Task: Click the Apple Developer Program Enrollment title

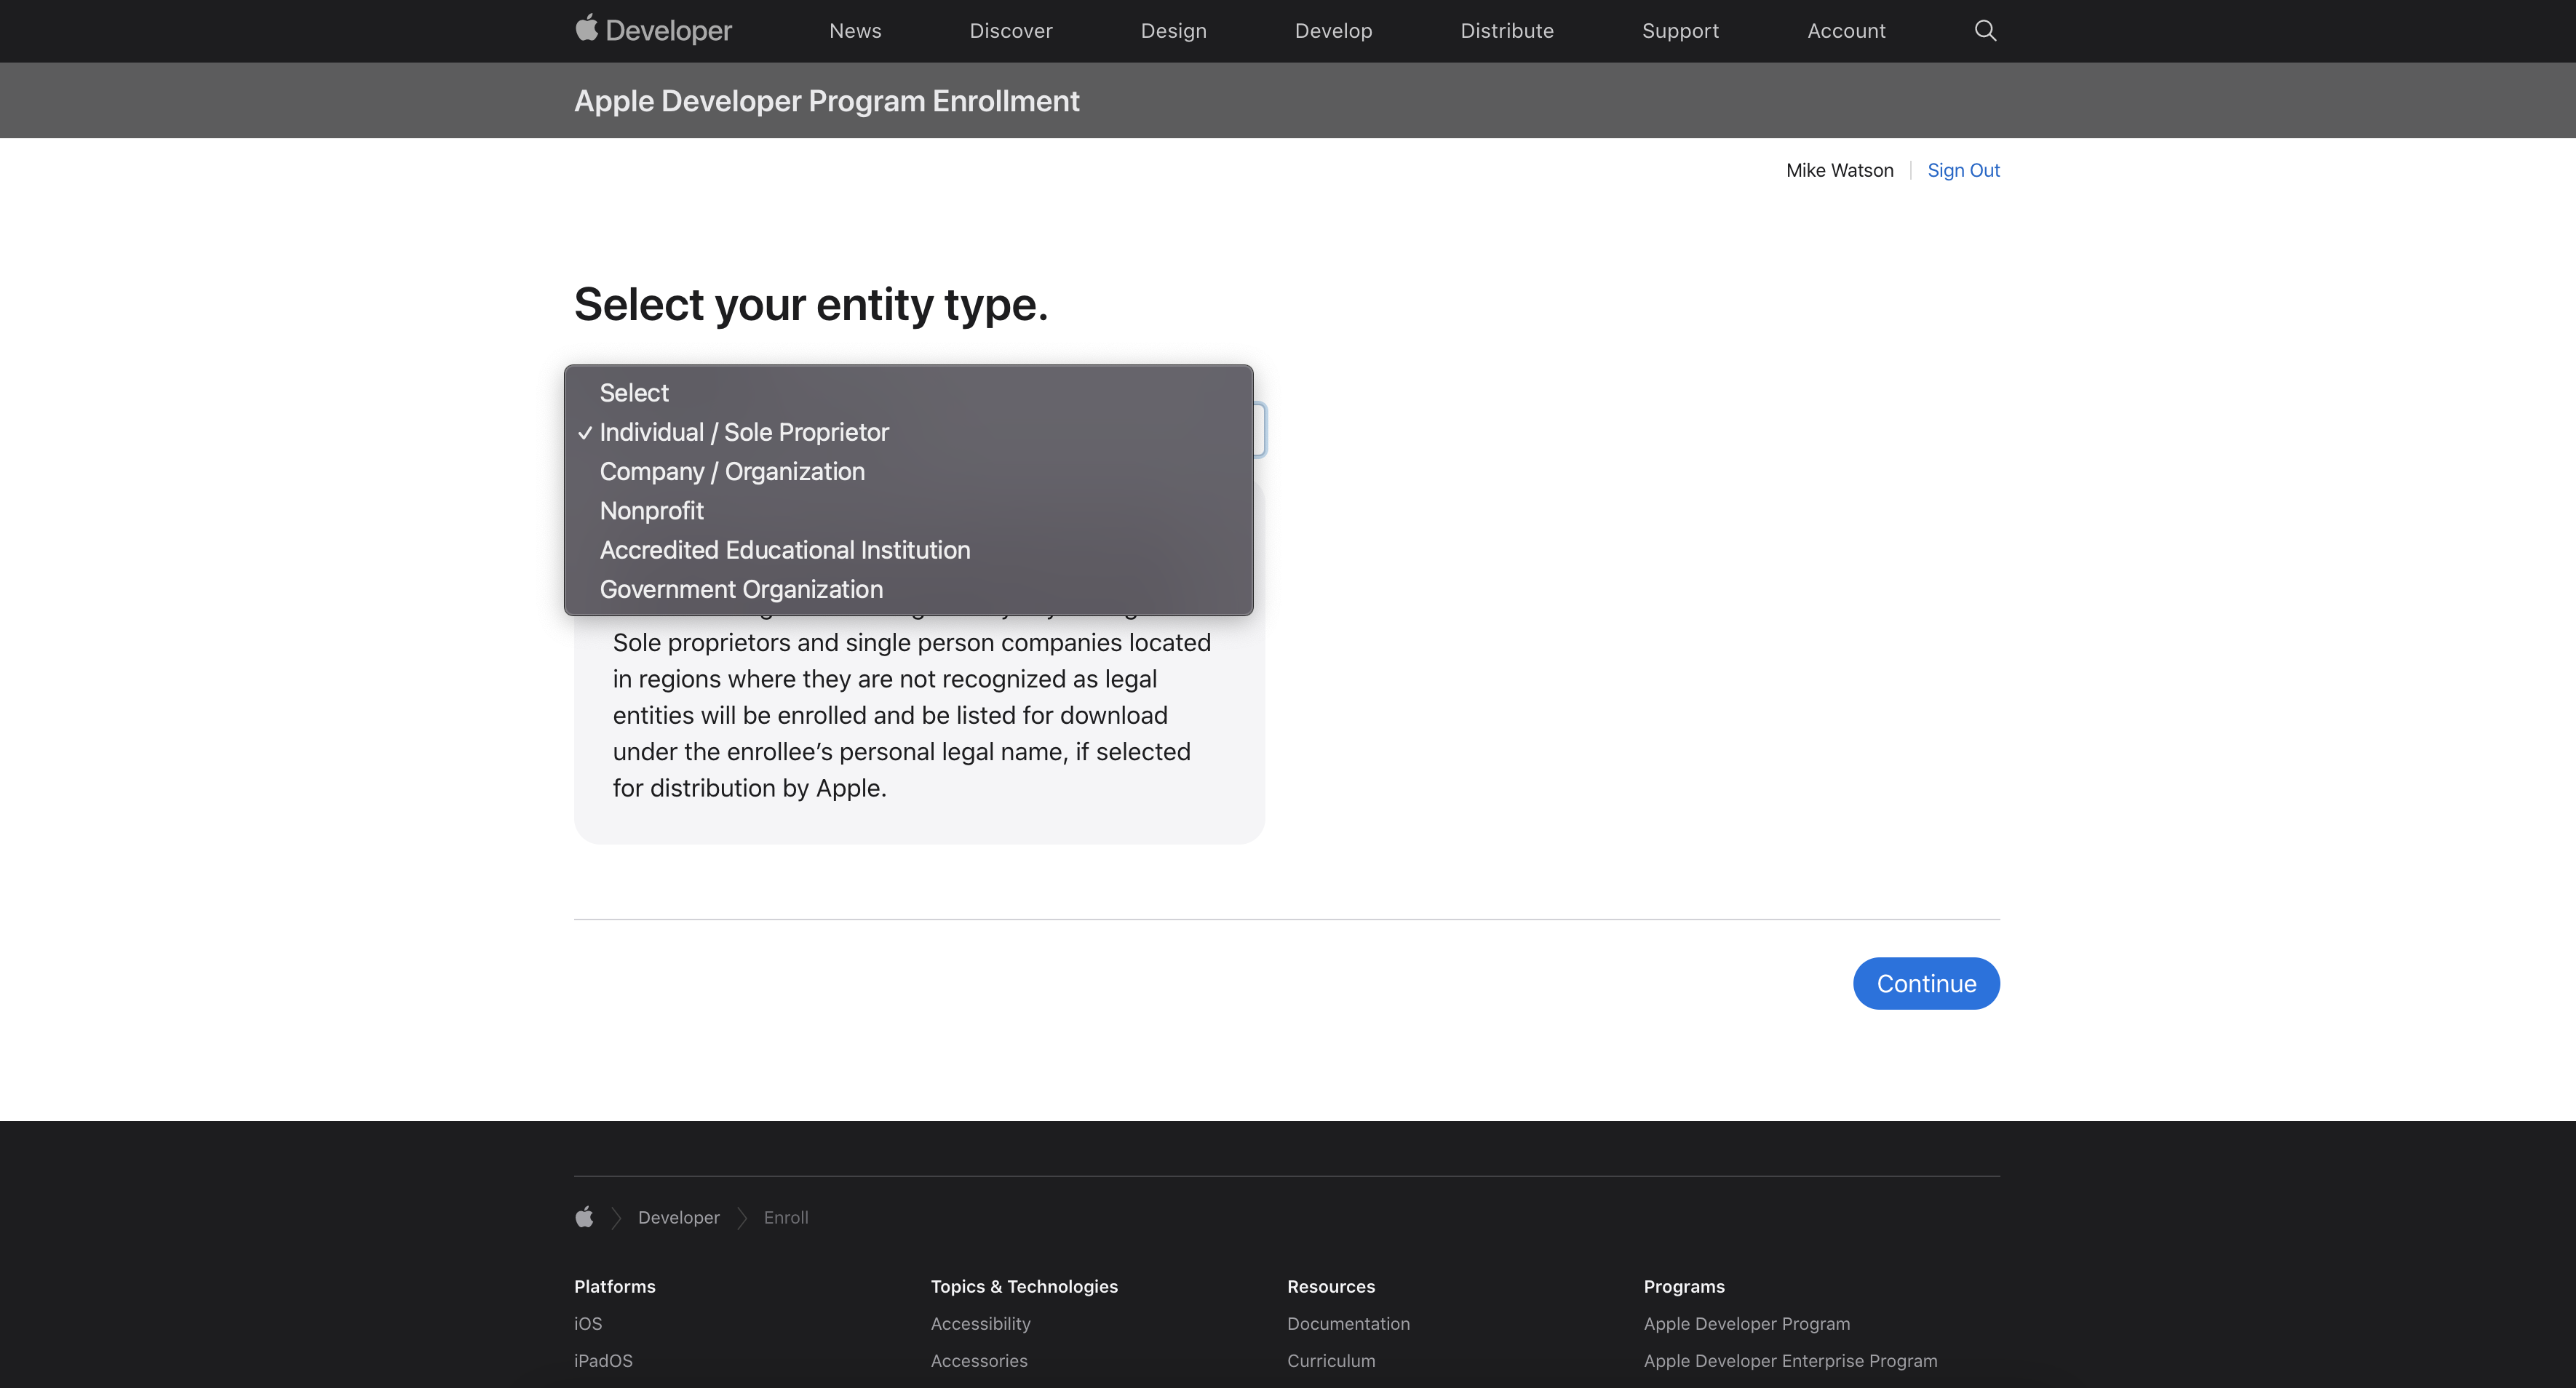Action: [826, 100]
